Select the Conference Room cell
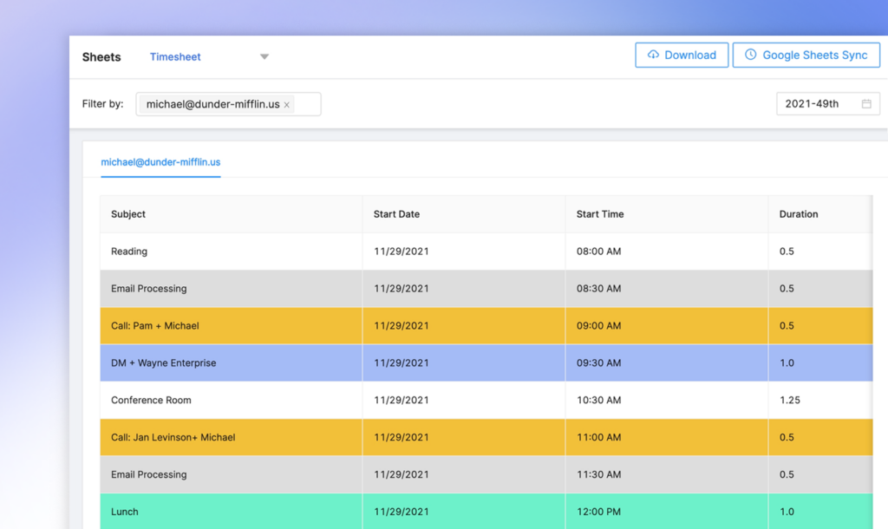 point(231,401)
